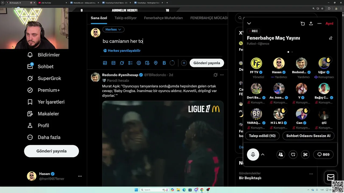The width and height of the screenshot is (344, 193).
Task: Share the Fenerbahçe Maç Yayını Space
Action: point(311,24)
